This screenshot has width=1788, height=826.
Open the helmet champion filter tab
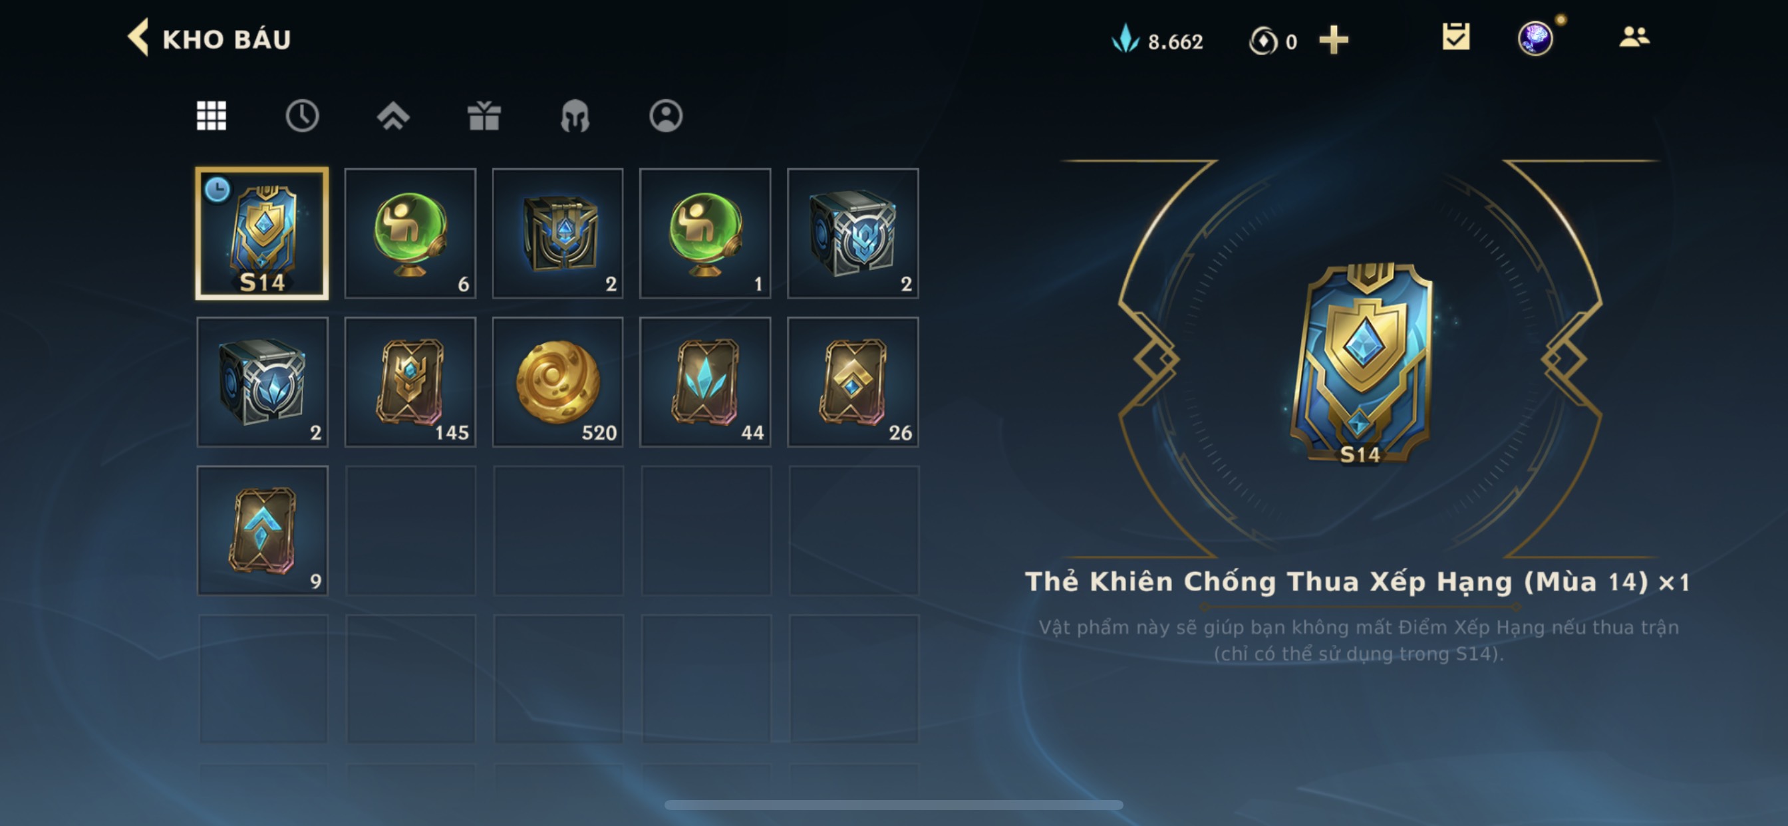click(x=575, y=116)
